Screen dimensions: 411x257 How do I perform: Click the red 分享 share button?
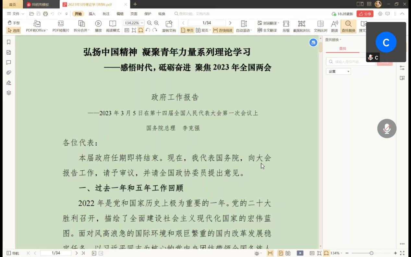365,14
